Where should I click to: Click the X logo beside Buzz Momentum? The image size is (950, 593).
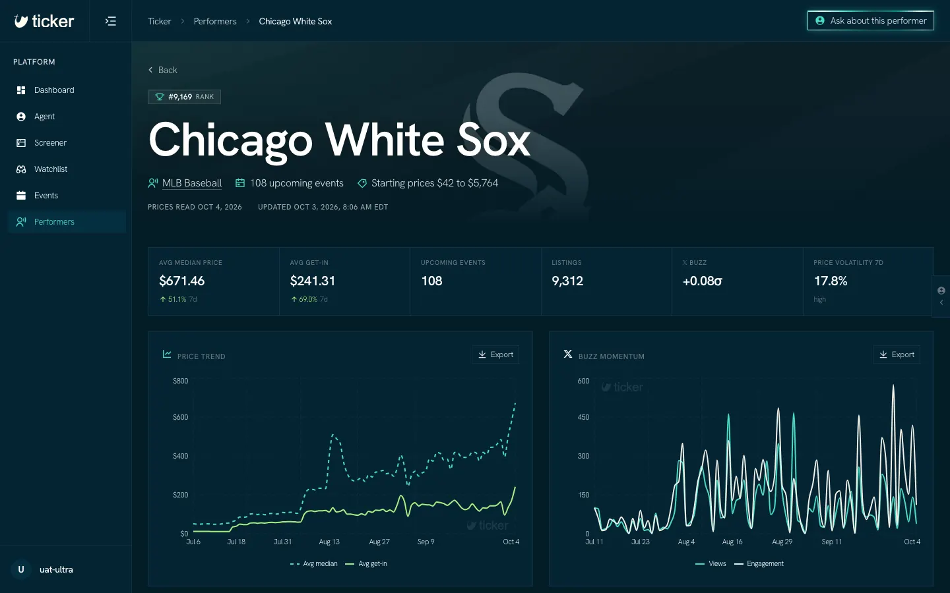pos(568,354)
